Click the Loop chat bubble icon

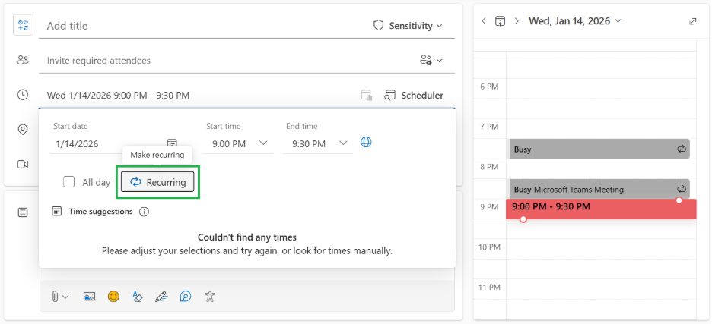click(x=186, y=297)
